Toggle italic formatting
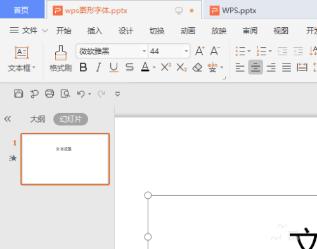Screen dimensions: 317x249 pos(98,67)
